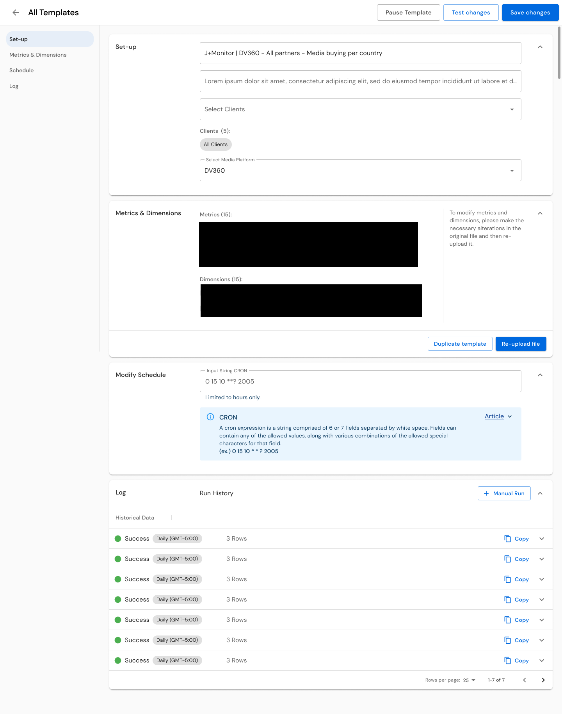Expand the first run history row chevron
Image resolution: width=562 pixels, height=714 pixels.
click(x=542, y=539)
